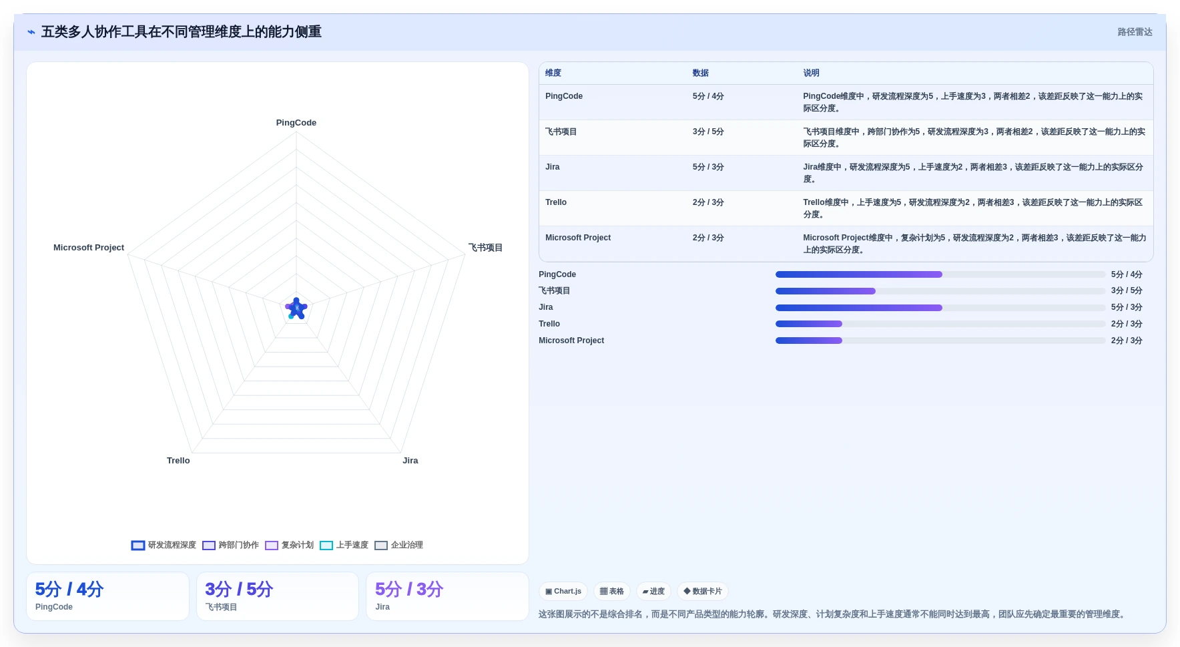The image size is (1180, 647).
Task: Click 飞书项目 progress bar
Action: coord(940,291)
